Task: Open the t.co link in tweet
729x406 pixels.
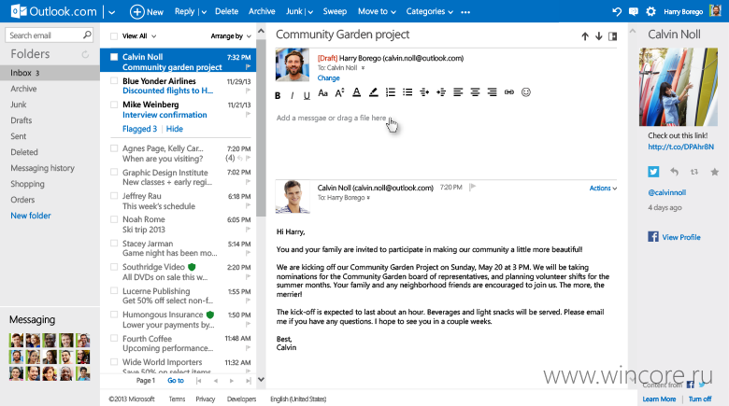Action: tap(680, 147)
